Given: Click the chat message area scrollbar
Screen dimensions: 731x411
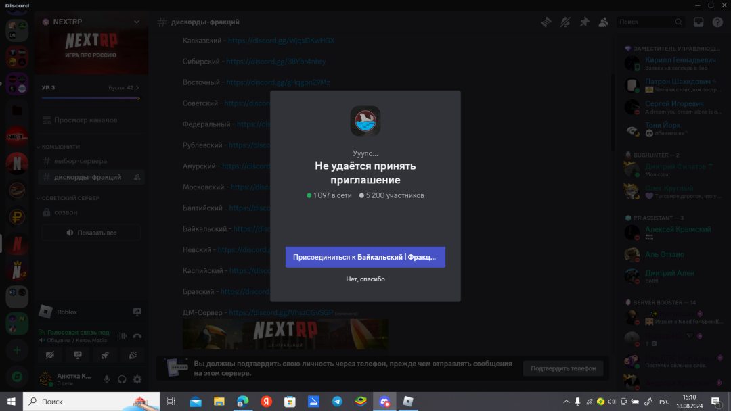Looking at the screenshot, I should pyautogui.click(x=613, y=112).
